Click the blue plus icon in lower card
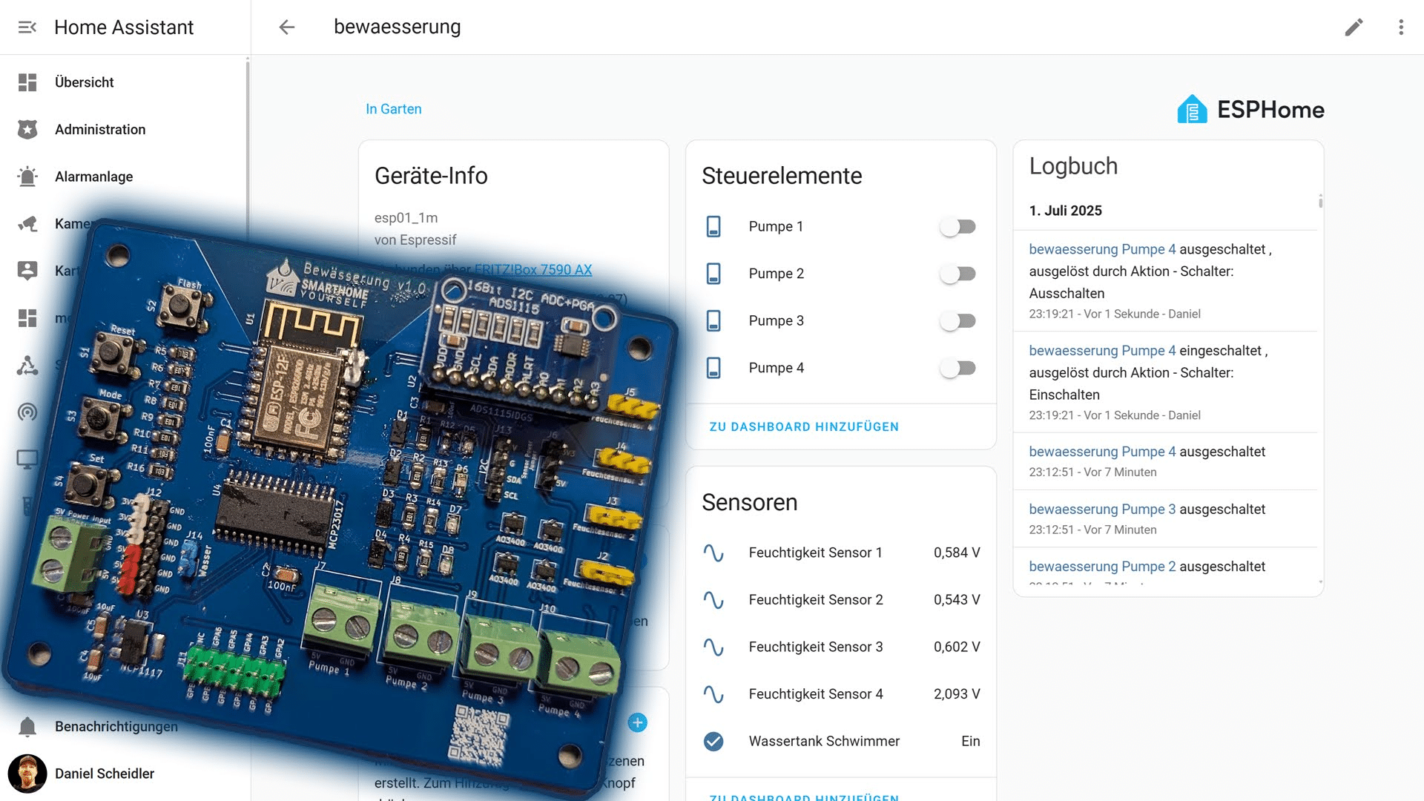Viewport: 1424px width, 801px height. tap(637, 722)
